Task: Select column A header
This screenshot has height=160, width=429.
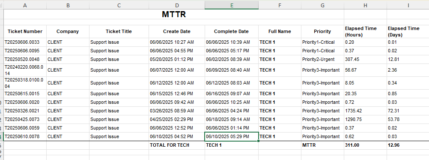Action: click(25, 5)
